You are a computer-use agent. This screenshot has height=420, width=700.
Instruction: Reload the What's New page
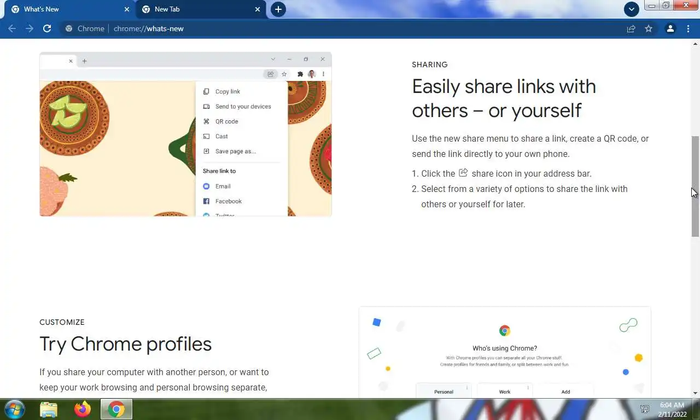point(47,28)
